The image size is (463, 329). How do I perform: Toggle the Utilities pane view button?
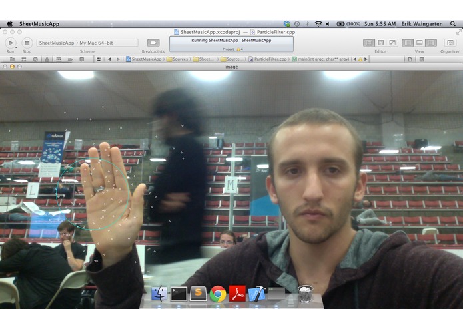431,43
